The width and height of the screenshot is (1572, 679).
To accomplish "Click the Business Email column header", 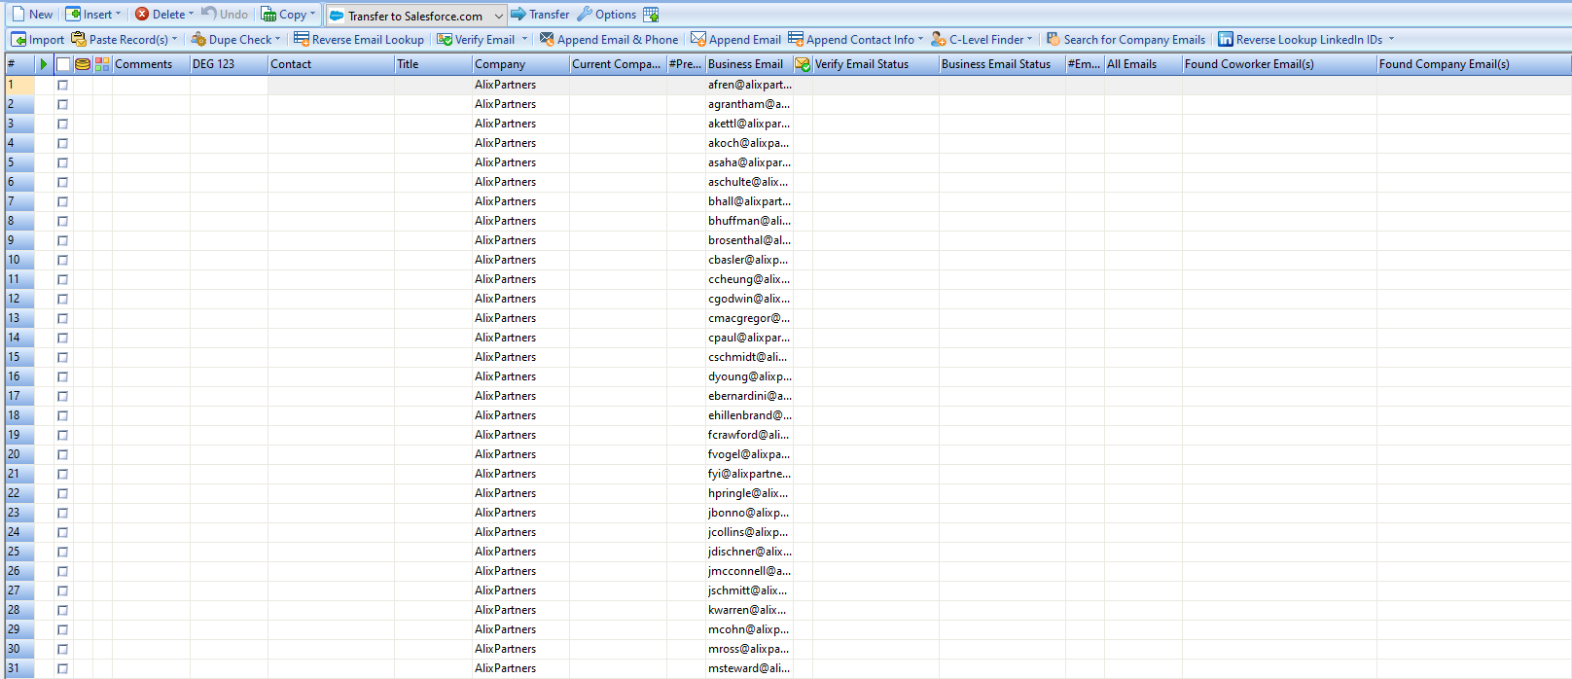I will 749,64.
